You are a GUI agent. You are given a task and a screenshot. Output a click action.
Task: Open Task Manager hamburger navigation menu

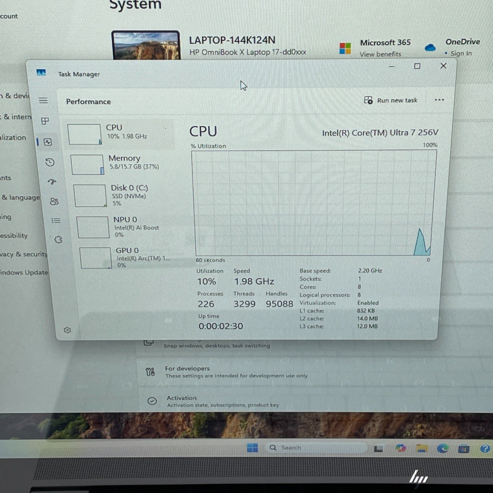click(43, 101)
